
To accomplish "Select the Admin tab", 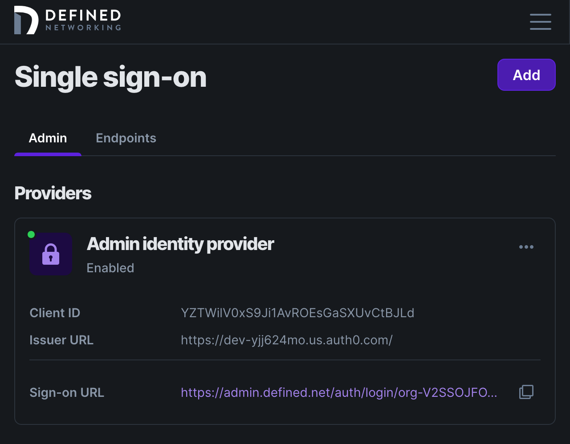I will tap(48, 138).
